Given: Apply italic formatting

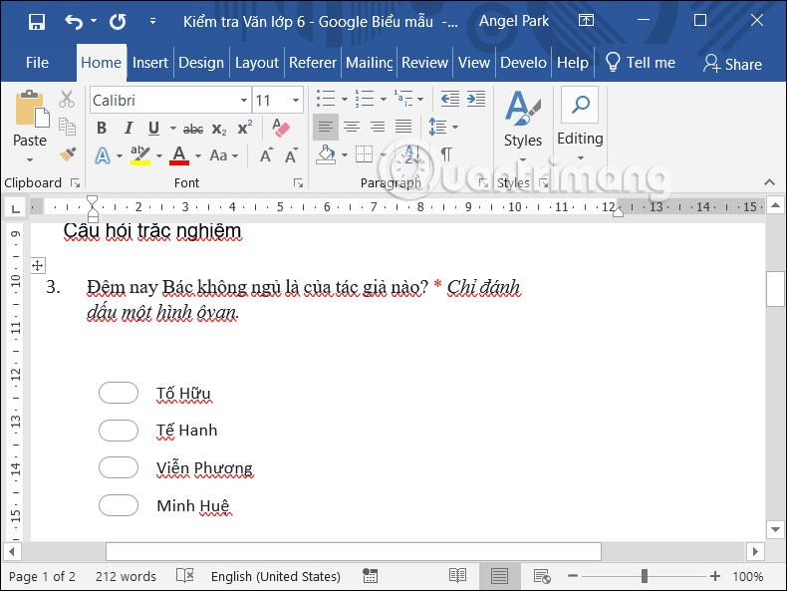Looking at the screenshot, I should pyautogui.click(x=129, y=128).
